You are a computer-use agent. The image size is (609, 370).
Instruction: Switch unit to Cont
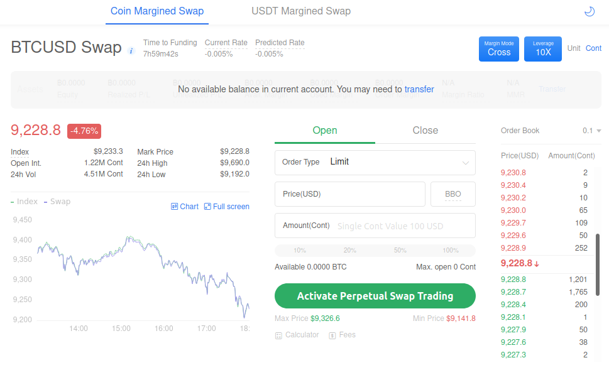(593, 48)
